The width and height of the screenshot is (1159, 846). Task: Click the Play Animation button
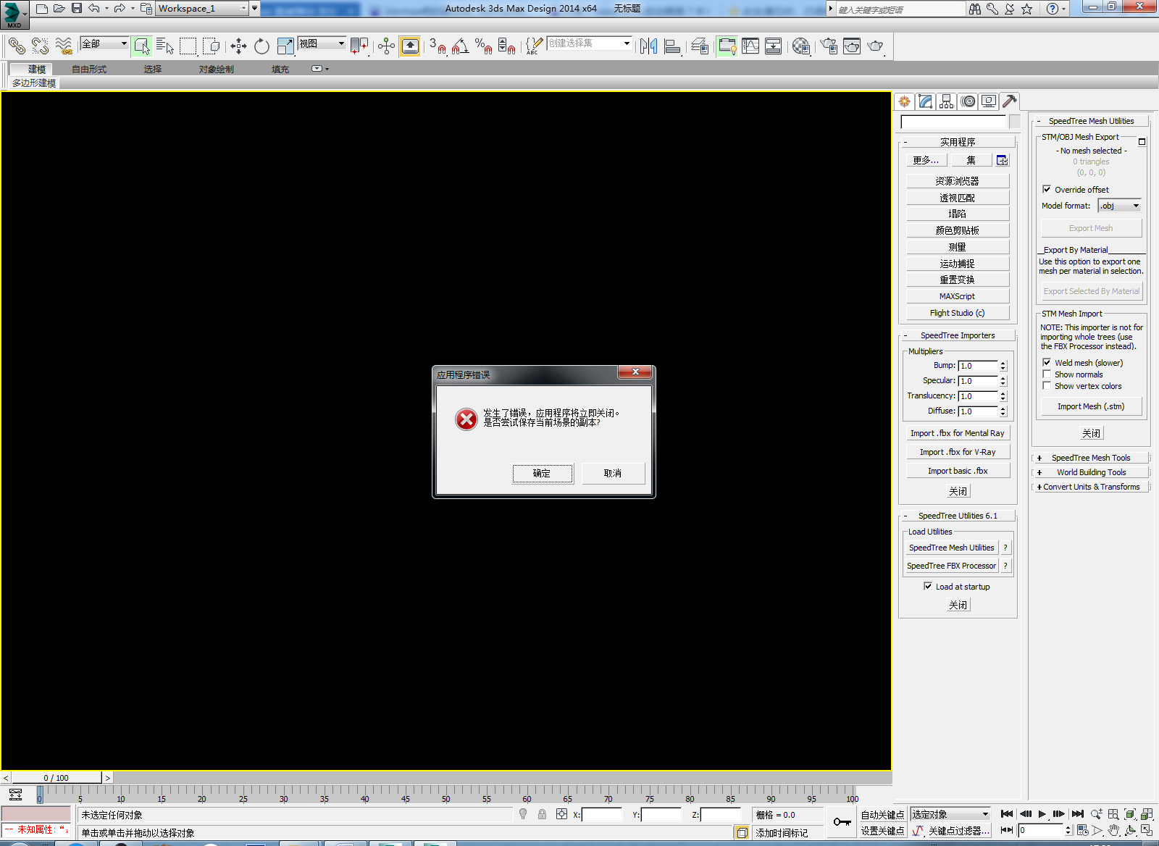point(1042,814)
